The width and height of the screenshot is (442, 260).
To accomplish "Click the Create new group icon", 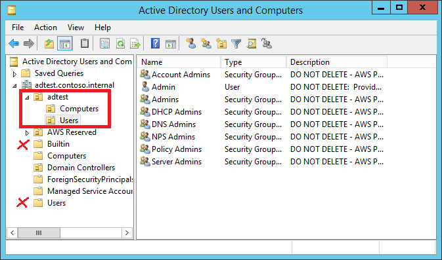I will coord(206,44).
